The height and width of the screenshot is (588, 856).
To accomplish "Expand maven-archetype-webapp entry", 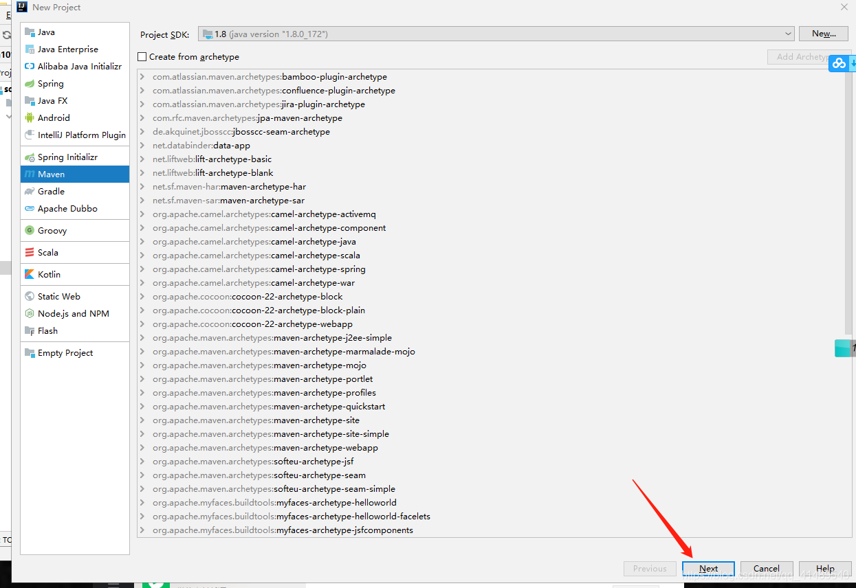I will [x=142, y=448].
